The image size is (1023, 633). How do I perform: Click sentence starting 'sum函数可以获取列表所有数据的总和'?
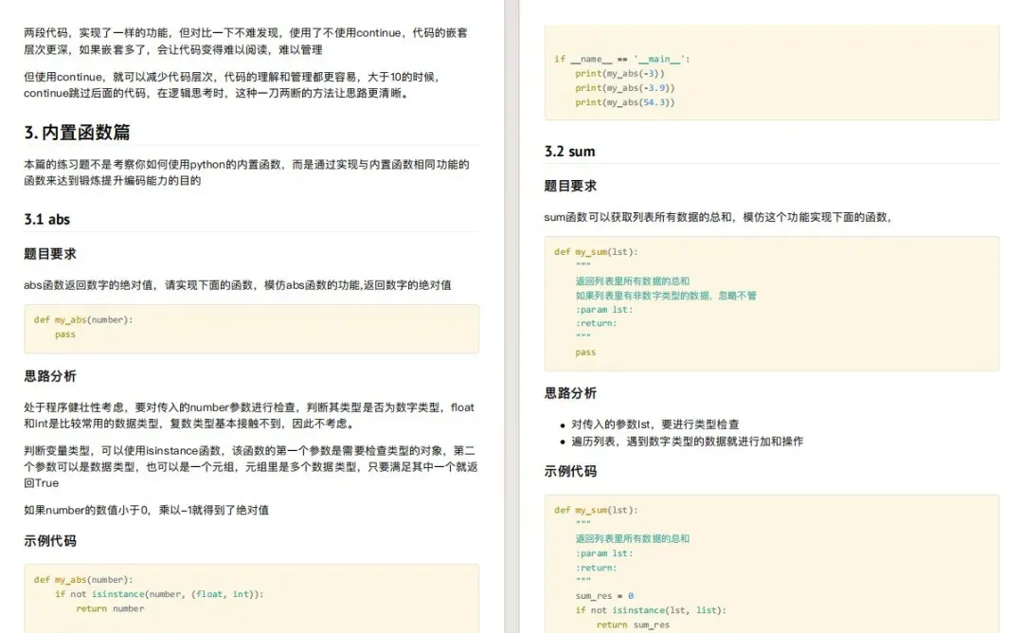[718, 217]
